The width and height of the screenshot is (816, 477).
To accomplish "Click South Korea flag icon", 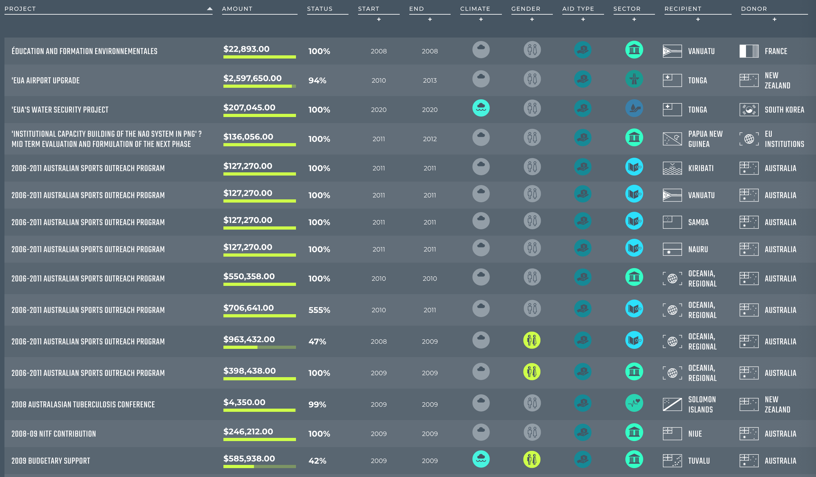I will [749, 110].
